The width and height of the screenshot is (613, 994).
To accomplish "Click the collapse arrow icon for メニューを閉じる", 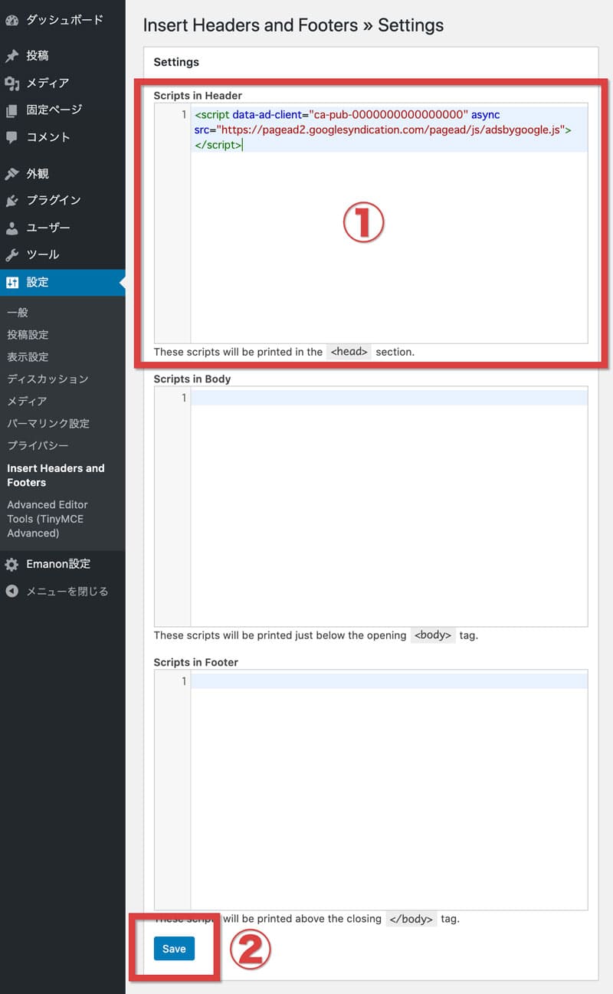I will [x=11, y=592].
